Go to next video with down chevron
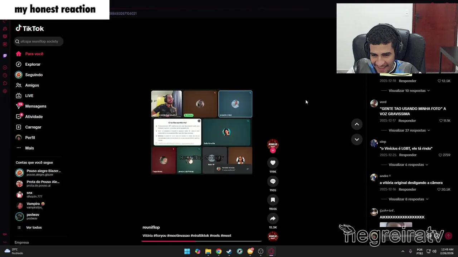 click(357, 139)
